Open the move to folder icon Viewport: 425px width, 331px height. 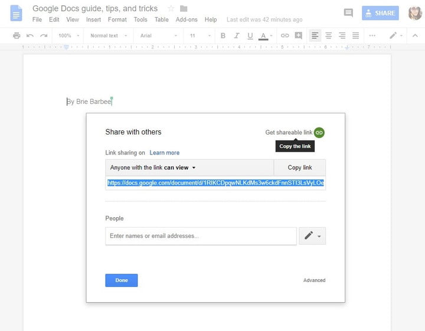pos(184,9)
